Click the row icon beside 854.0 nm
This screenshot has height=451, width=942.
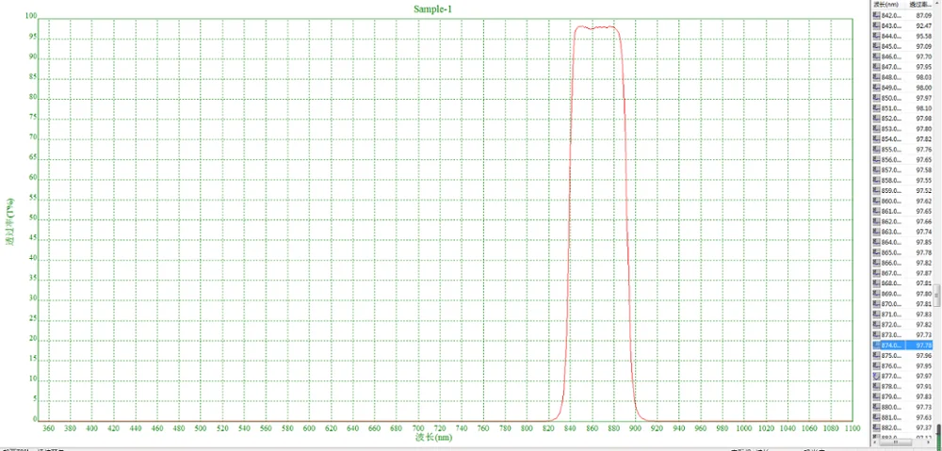876,138
